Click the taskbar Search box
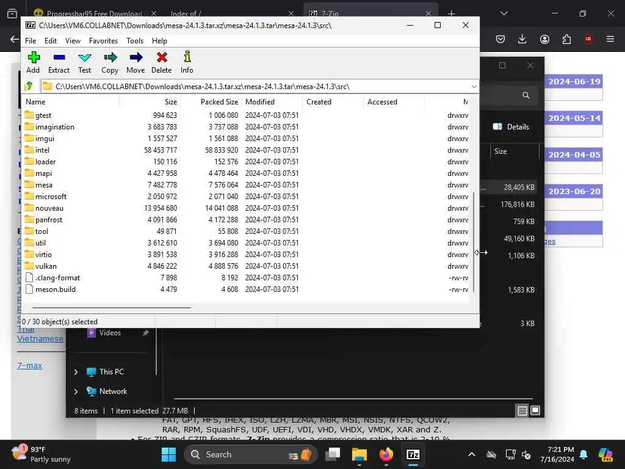 [250, 454]
